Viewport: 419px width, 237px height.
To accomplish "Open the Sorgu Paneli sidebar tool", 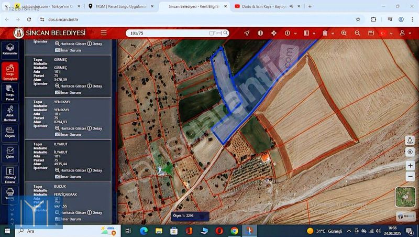I will point(10,92).
